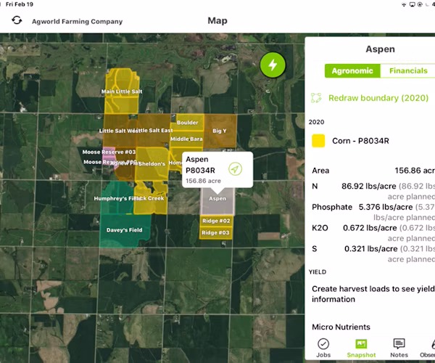Select the Humphrey's Field polygon
This screenshot has height=363, width=435.
[x=117, y=198]
